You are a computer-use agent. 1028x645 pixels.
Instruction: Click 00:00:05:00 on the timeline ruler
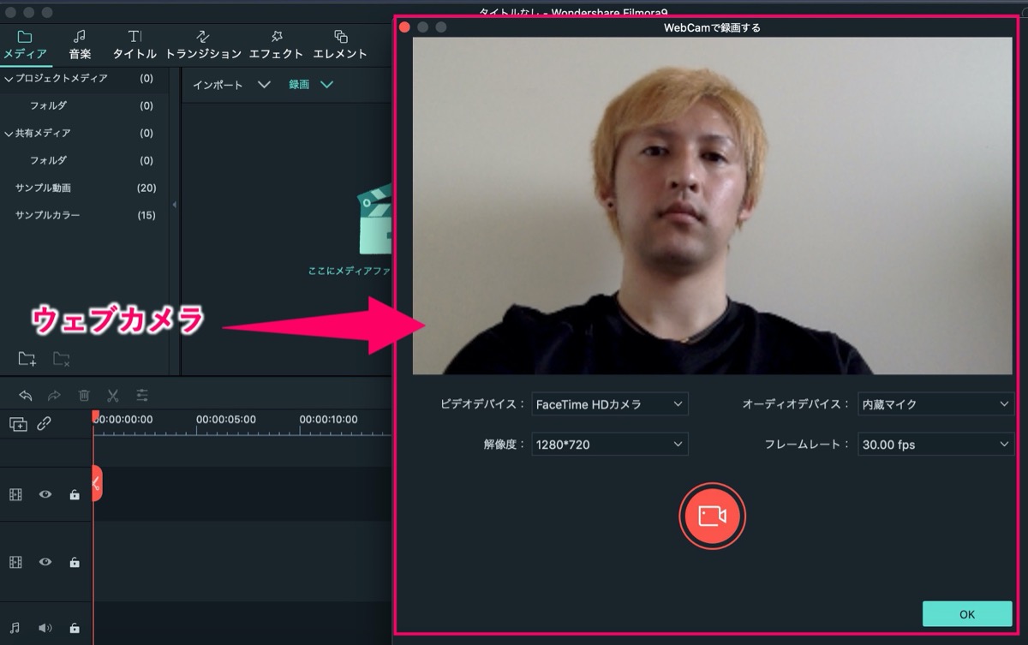226,420
